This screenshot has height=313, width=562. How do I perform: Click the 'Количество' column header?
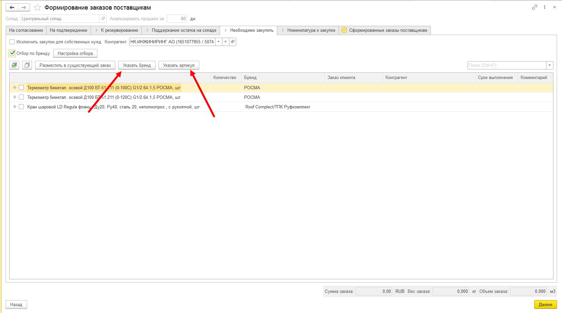[226, 77]
